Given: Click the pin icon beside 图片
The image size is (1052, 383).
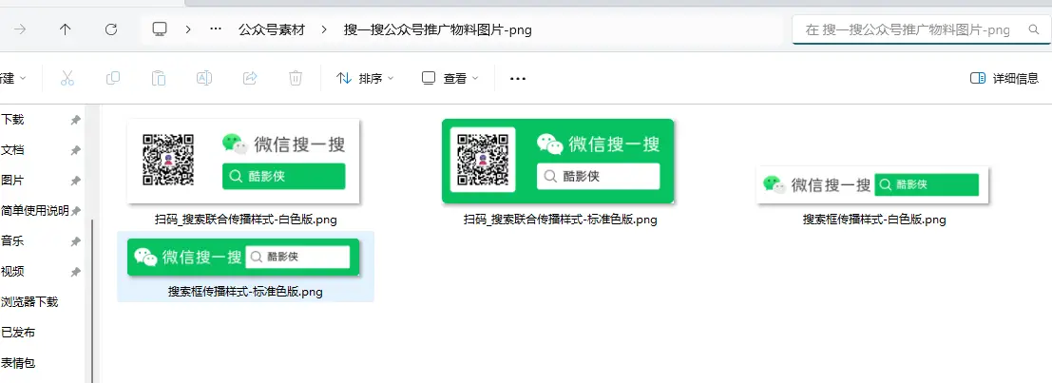Looking at the screenshot, I should (x=76, y=182).
